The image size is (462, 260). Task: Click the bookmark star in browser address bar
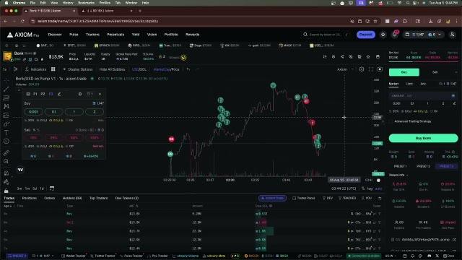coord(375,21)
